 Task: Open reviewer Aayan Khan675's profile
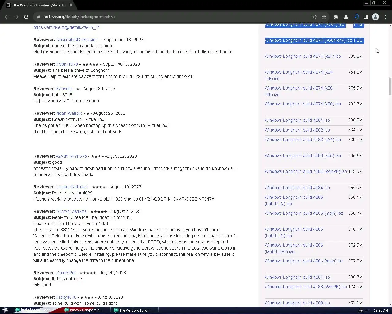point(71,156)
